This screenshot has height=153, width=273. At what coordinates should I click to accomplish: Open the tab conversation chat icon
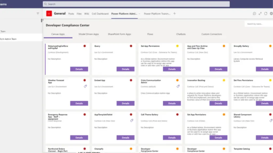[254, 14]
